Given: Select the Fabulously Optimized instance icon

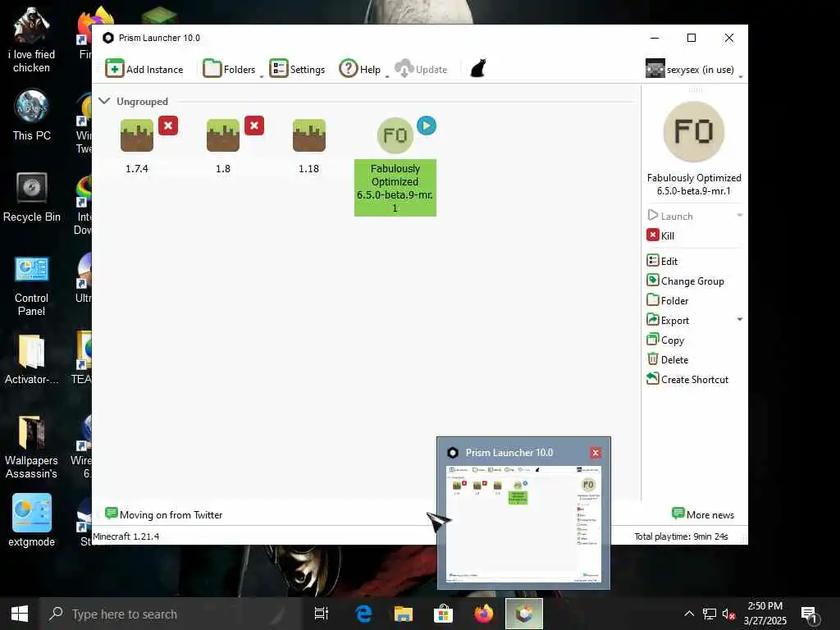Looking at the screenshot, I should [x=395, y=135].
